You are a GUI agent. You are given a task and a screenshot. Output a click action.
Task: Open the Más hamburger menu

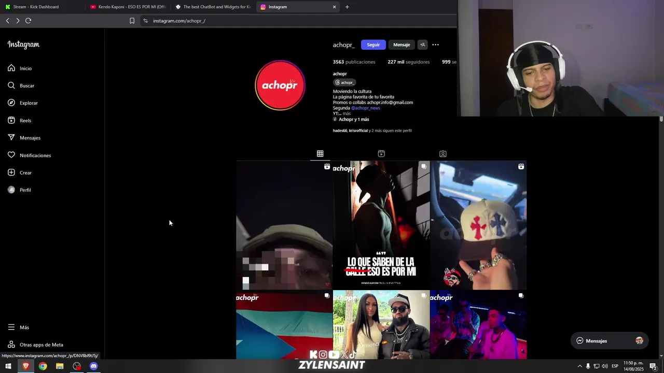19,327
